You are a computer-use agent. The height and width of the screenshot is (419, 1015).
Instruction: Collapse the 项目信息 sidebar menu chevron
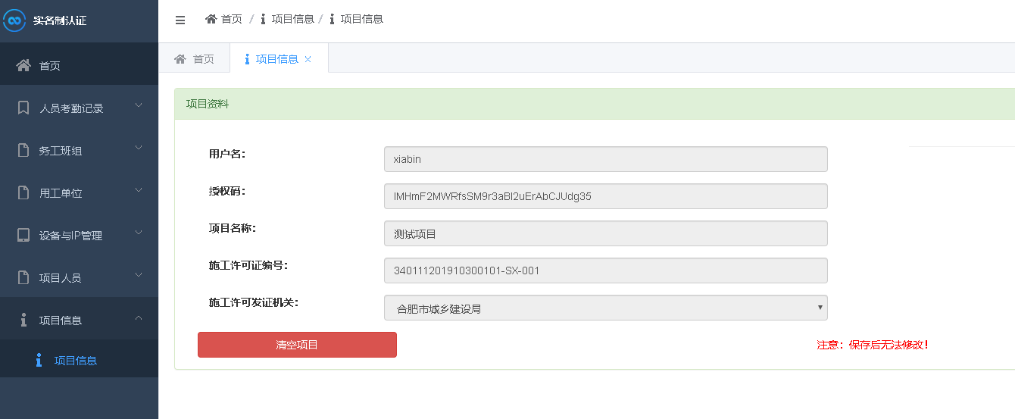coord(139,318)
